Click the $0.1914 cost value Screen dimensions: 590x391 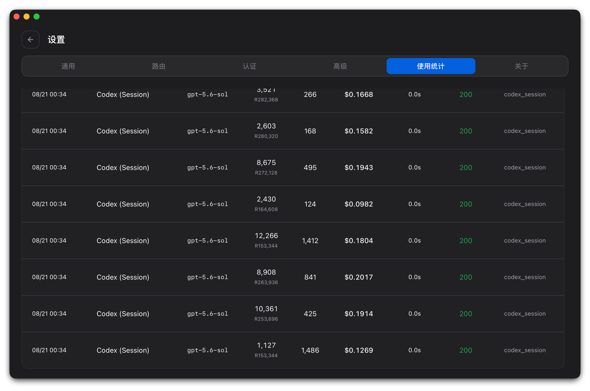pyautogui.click(x=359, y=314)
